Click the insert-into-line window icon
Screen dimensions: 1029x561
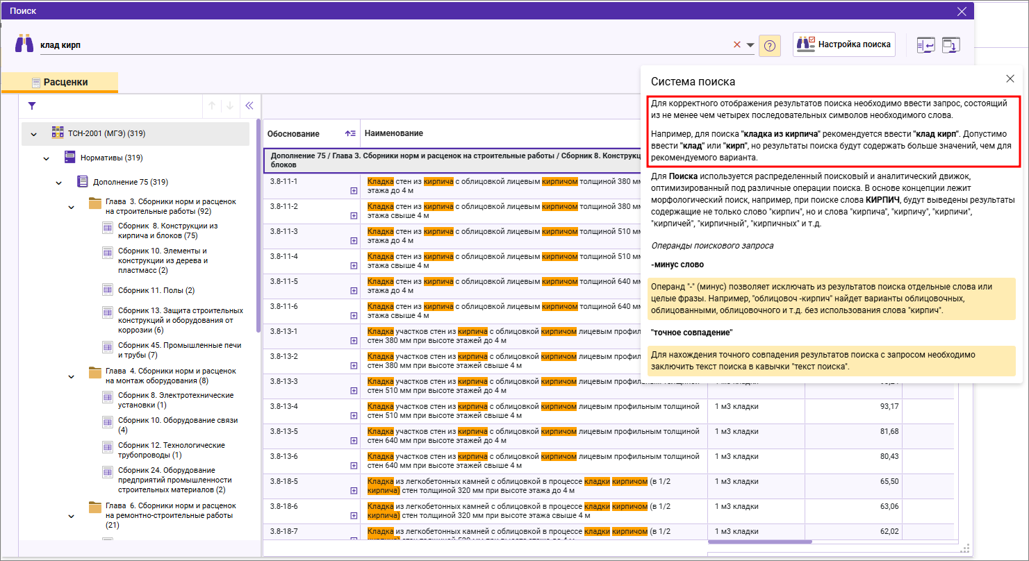point(925,45)
